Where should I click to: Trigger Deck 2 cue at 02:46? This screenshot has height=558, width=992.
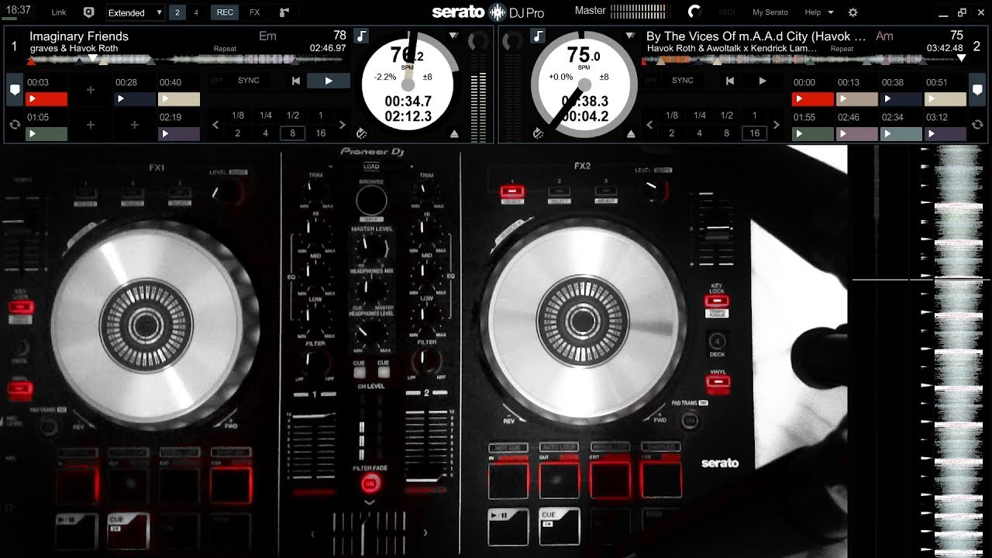coord(856,133)
